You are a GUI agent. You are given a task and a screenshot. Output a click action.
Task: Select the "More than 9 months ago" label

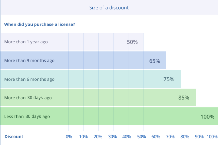[29, 60]
